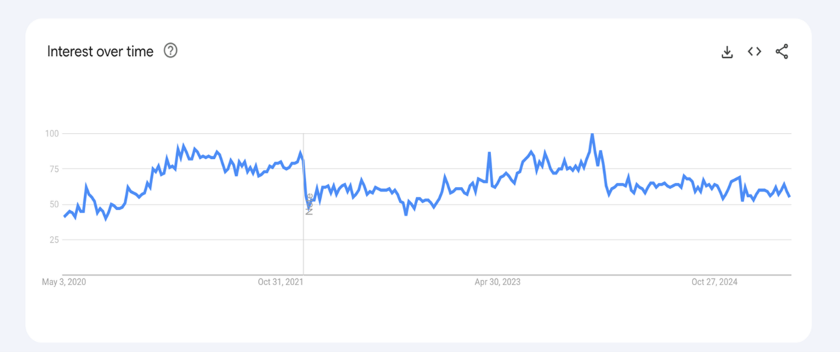This screenshot has width=840, height=352.
Task: Click the 50 value on the y-axis
Action: (53, 205)
